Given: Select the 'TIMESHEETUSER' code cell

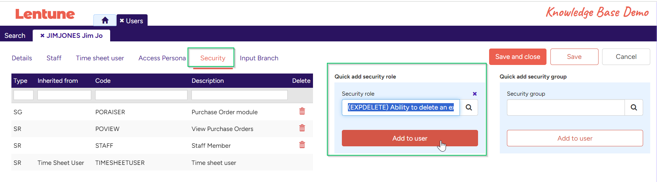Looking at the screenshot, I should point(120,163).
